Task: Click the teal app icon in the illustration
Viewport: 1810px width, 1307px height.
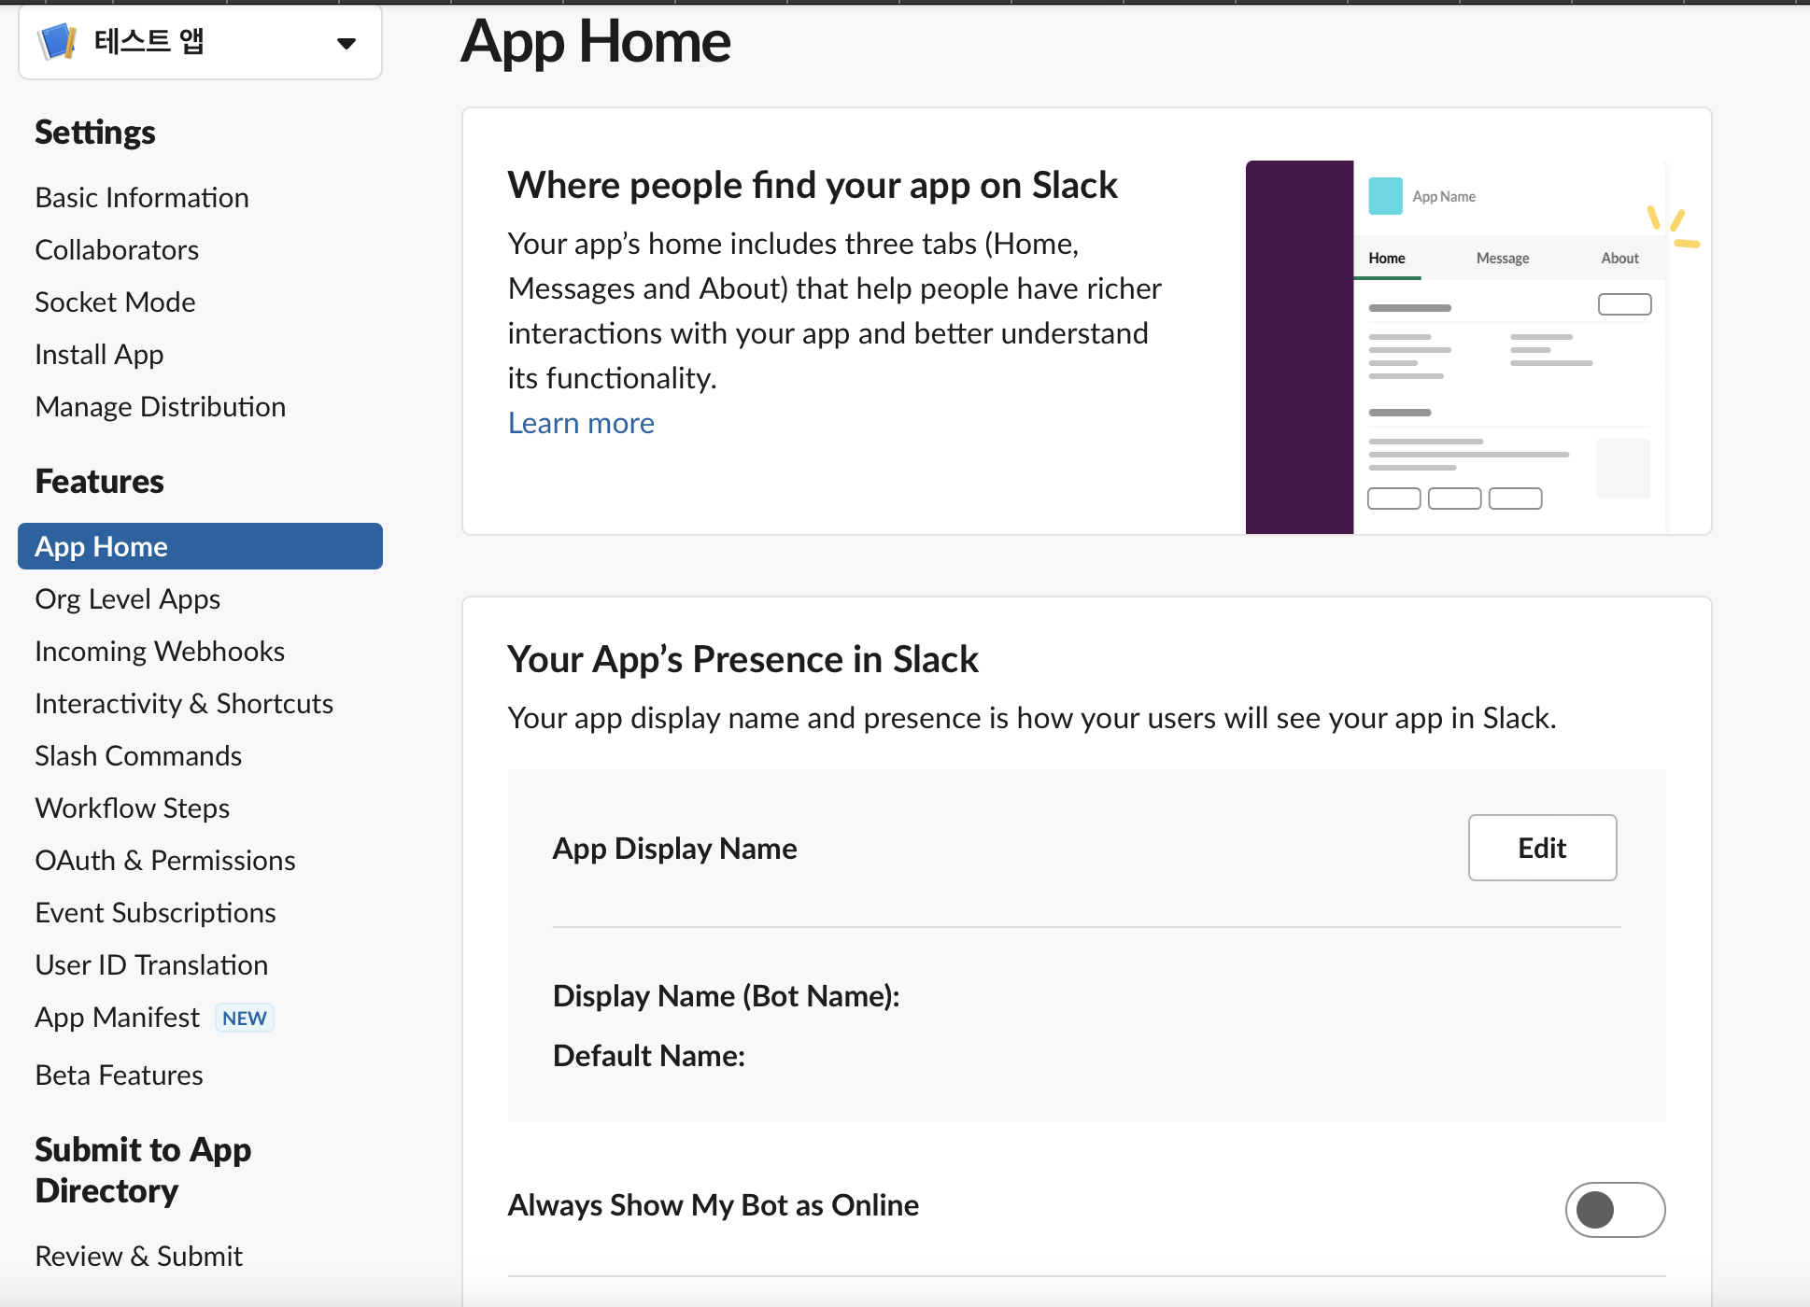Action: (1384, 196)
